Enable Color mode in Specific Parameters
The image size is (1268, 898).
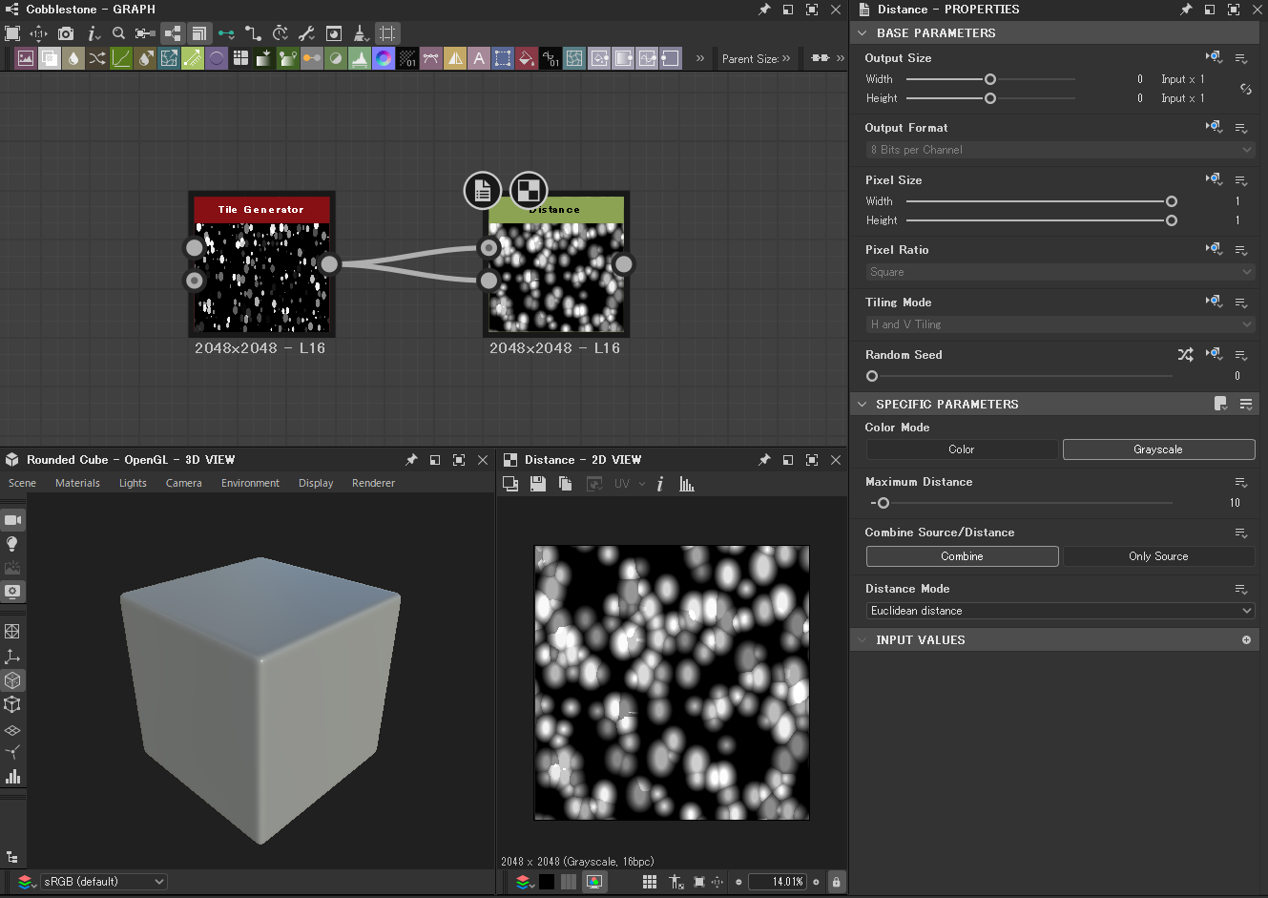pos(962,449)
